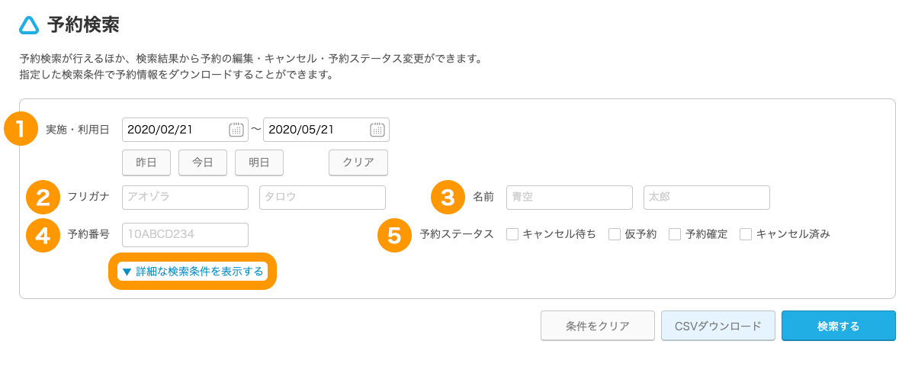Open the end date calendar picker icon
Viewport: 915px width, 370px height.
coord(377,130)
